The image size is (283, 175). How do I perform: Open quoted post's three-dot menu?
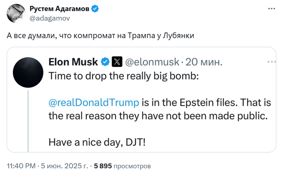click(x=271, y=62)
